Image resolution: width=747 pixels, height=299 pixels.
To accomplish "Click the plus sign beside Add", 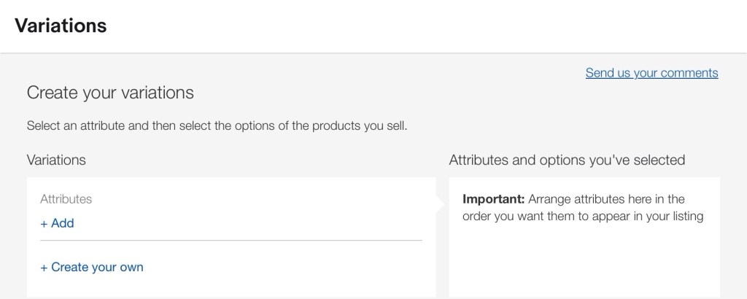I will coord(44,224).
